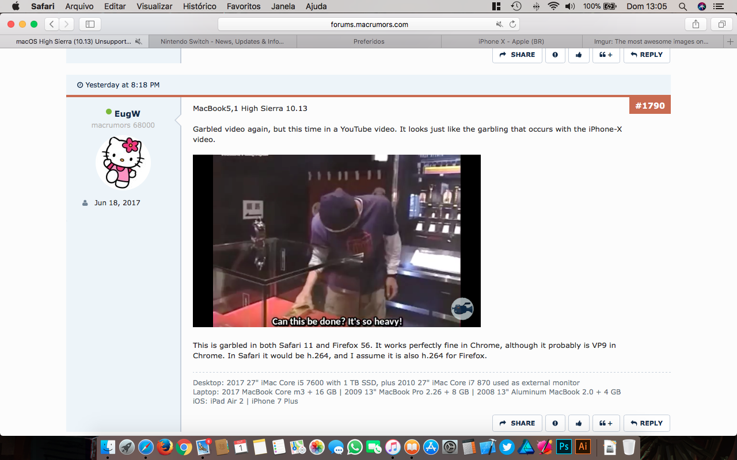Open EugW's user profile link

[x=127, y=113]
